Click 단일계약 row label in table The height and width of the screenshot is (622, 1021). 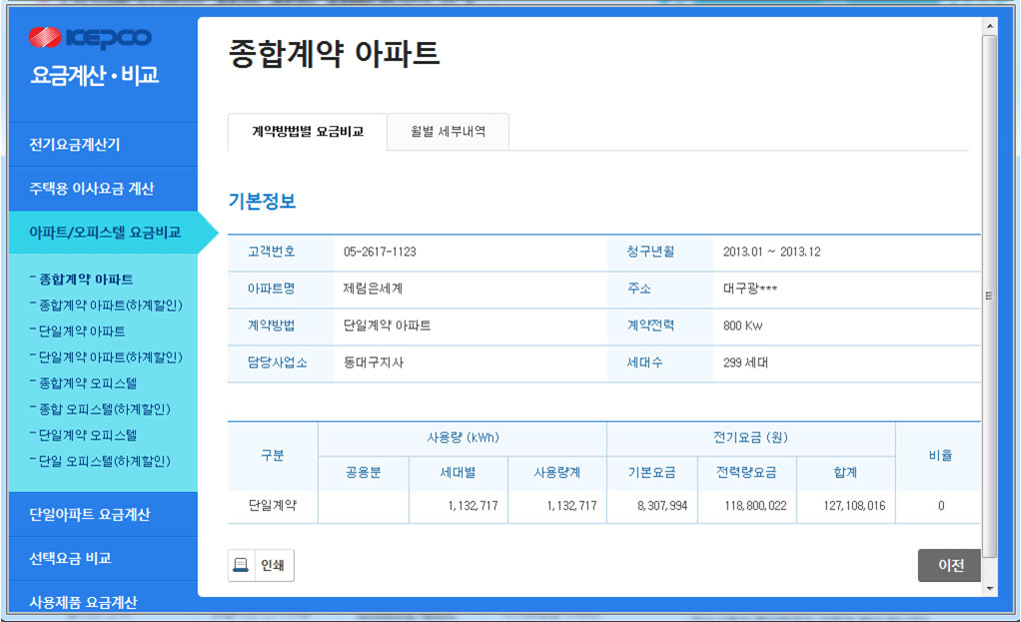[x=272, y=505]
